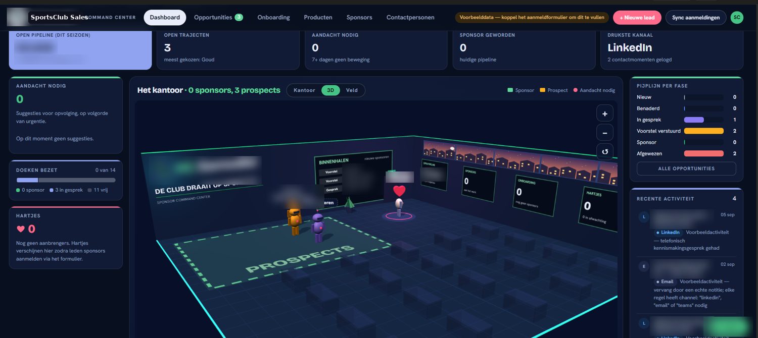Click the E avatar beside Email activity
758x338 pixels.
click(x=643, y=266)
